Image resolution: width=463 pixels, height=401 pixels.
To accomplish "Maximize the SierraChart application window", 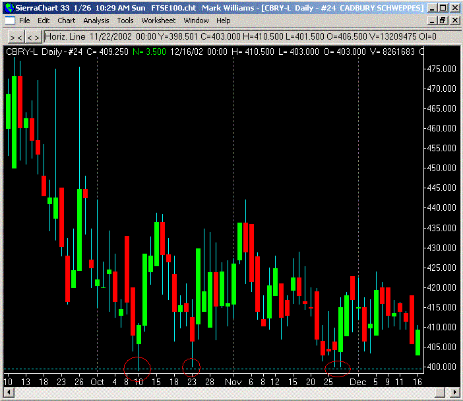I will 442,7.
